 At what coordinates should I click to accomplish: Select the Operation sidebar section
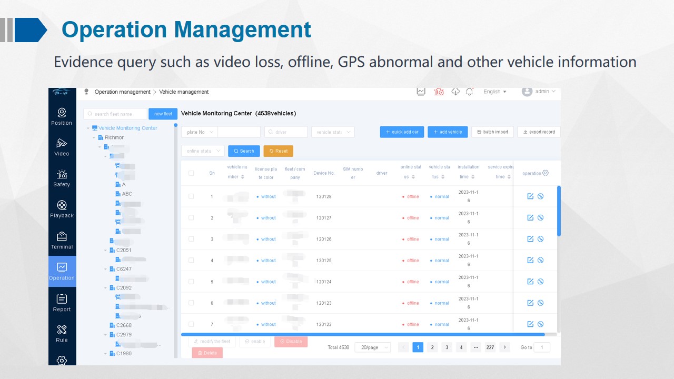(x=62, y=272)
